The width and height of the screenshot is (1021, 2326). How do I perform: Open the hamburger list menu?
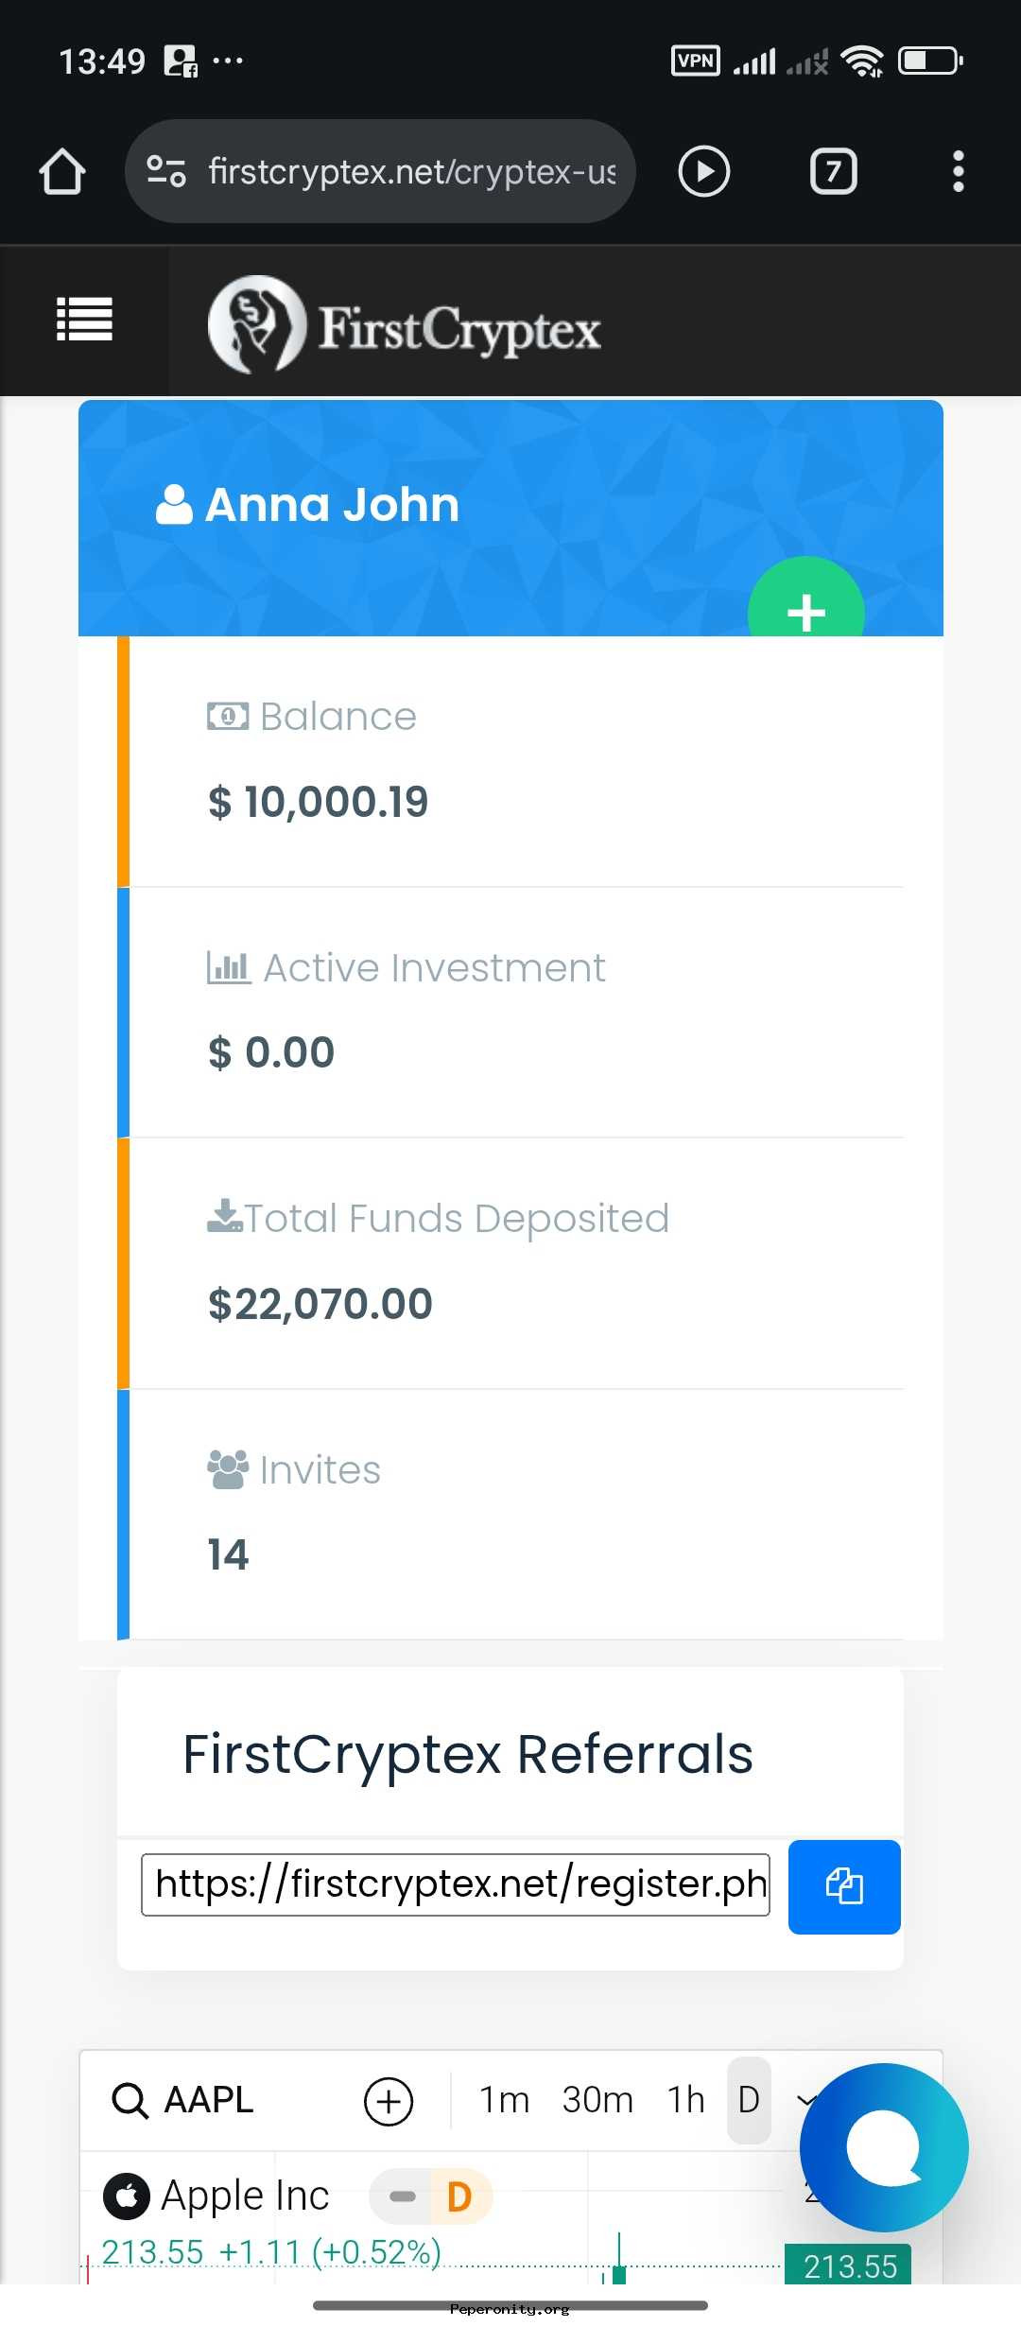[x=85, y=320]
